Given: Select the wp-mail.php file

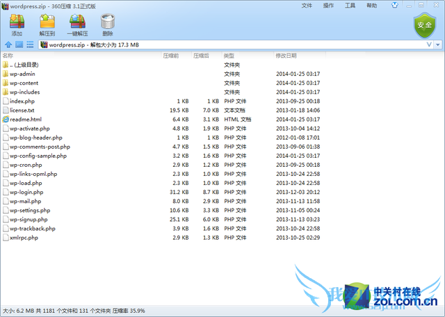Looking at the screenshot, I should click(25, 201).
